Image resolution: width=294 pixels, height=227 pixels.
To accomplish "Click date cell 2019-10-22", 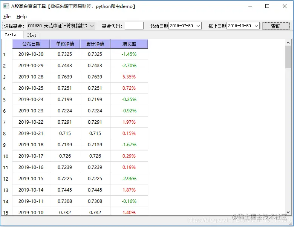I will tap(31, 122).
